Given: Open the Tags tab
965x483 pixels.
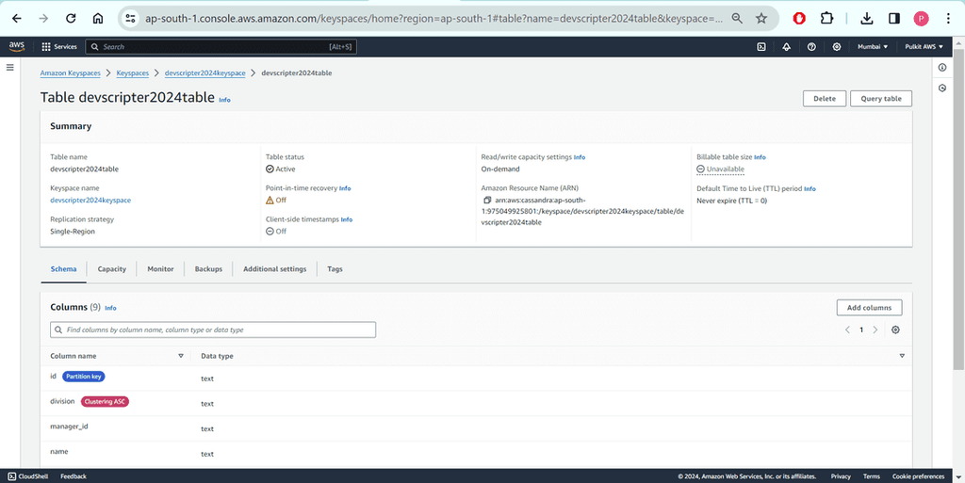Looking at the screenshot, I should click(335, 269).
